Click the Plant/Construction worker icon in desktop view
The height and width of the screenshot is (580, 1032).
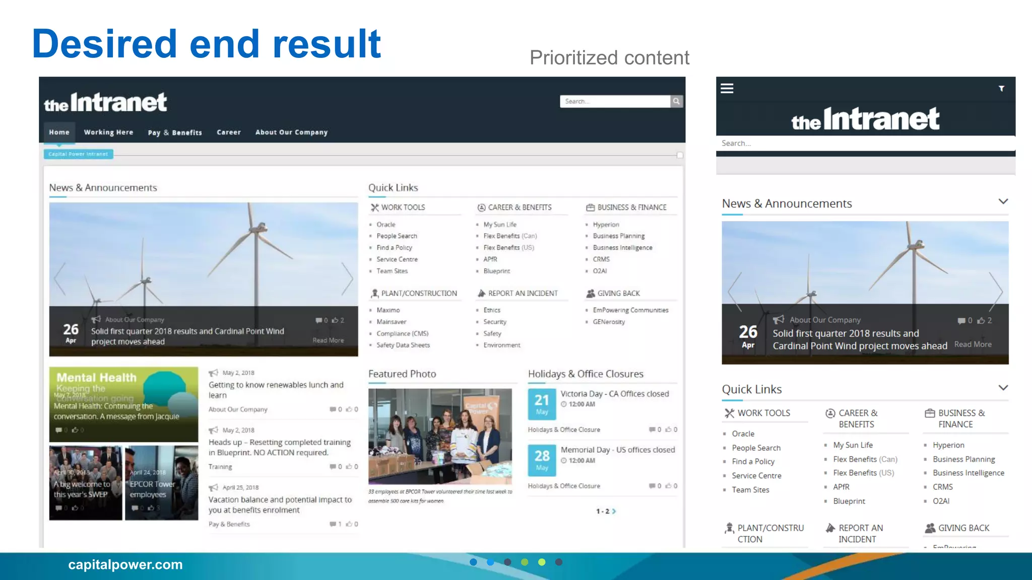(374, 293)
